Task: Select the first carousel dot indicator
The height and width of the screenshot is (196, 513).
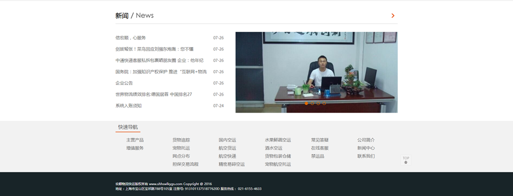Action: [x=306, y=103]
